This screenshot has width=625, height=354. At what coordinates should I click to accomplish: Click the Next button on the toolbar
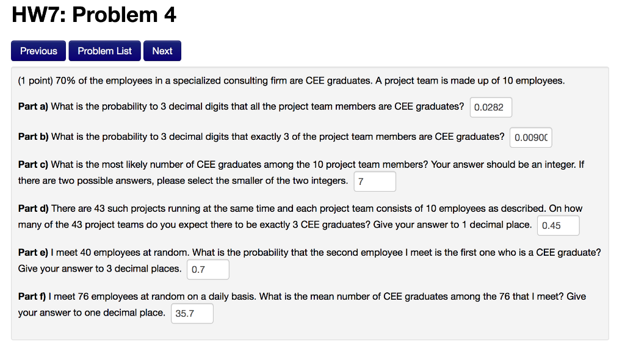click(x=162, y=51)
